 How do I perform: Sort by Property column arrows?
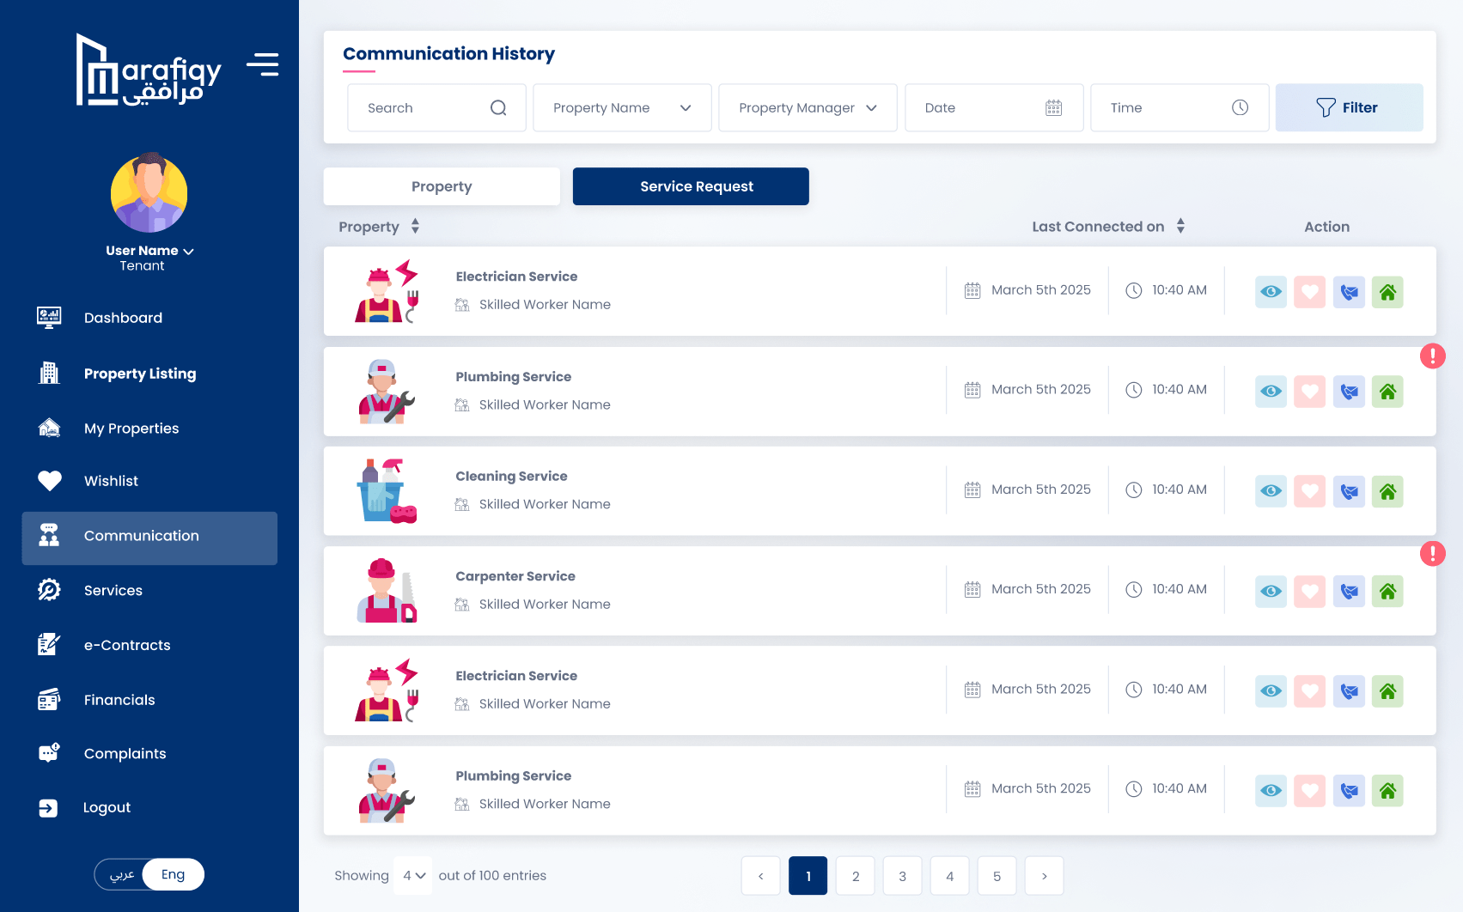tap(415, 226)
